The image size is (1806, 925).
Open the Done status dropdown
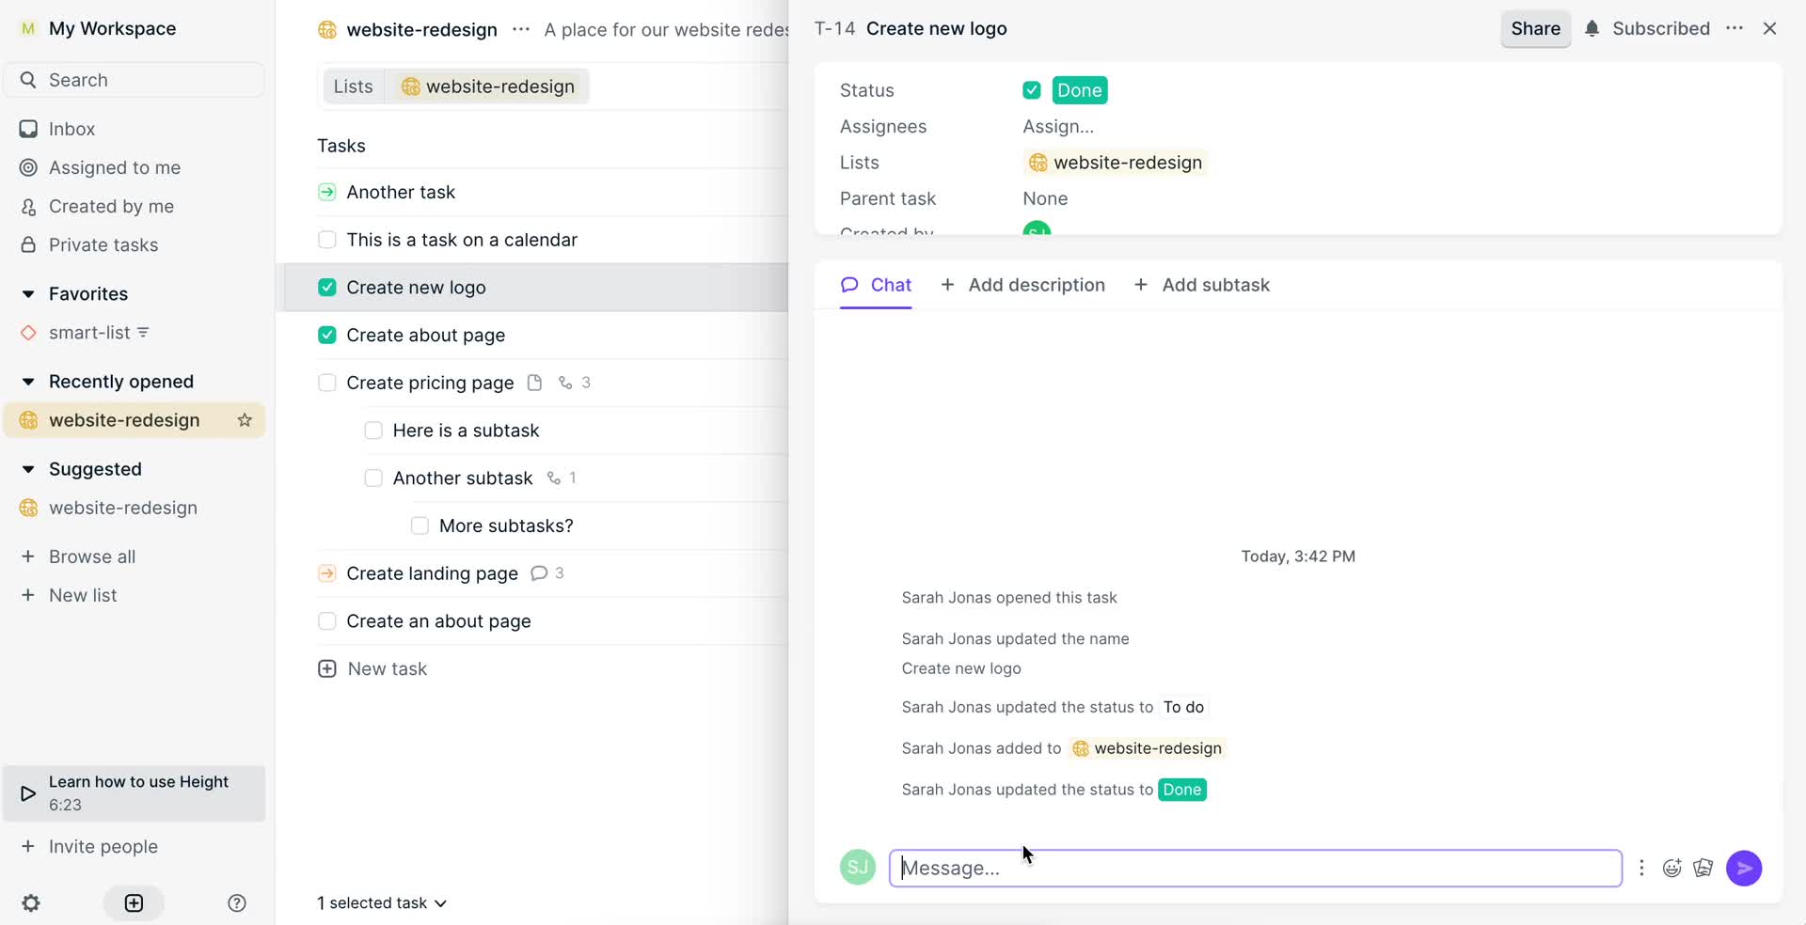pos(1079,90)
